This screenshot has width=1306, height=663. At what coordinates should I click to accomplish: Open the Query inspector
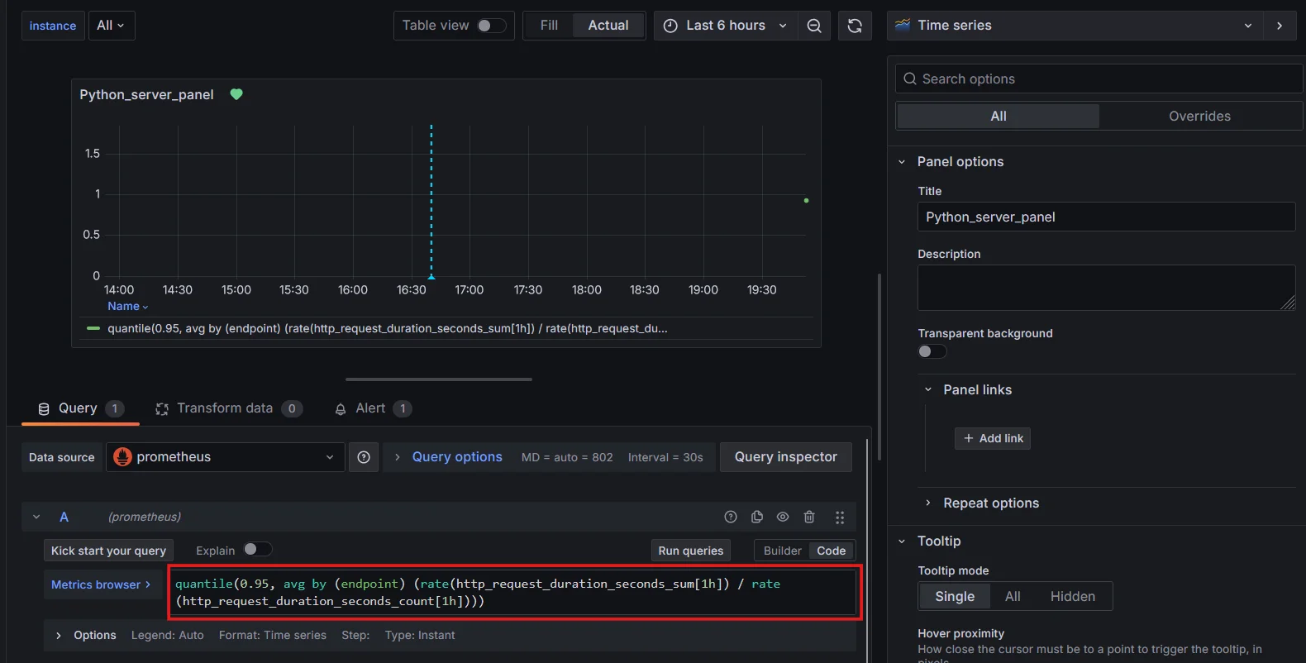[786, 457]
